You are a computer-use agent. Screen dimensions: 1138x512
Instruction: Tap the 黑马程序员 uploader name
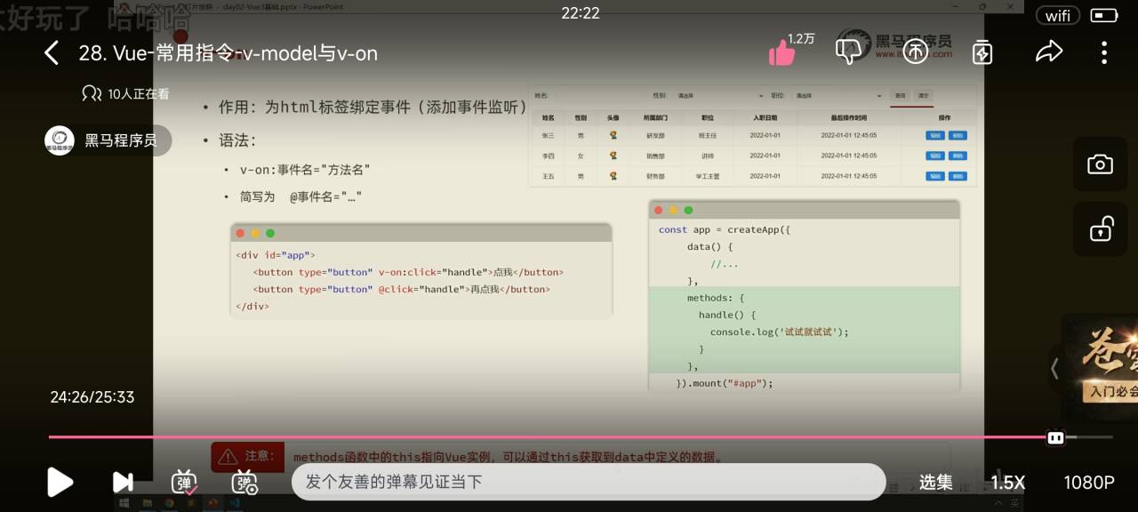[x=121, y=140]
